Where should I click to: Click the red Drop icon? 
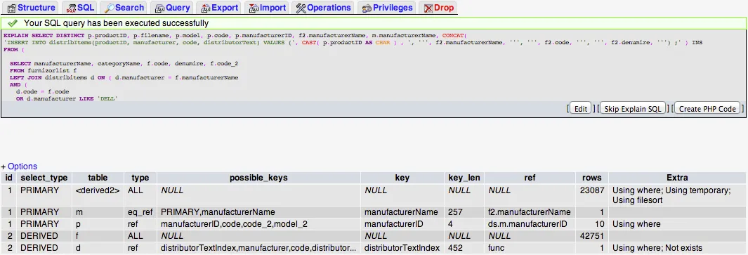(x=428, y=8)
